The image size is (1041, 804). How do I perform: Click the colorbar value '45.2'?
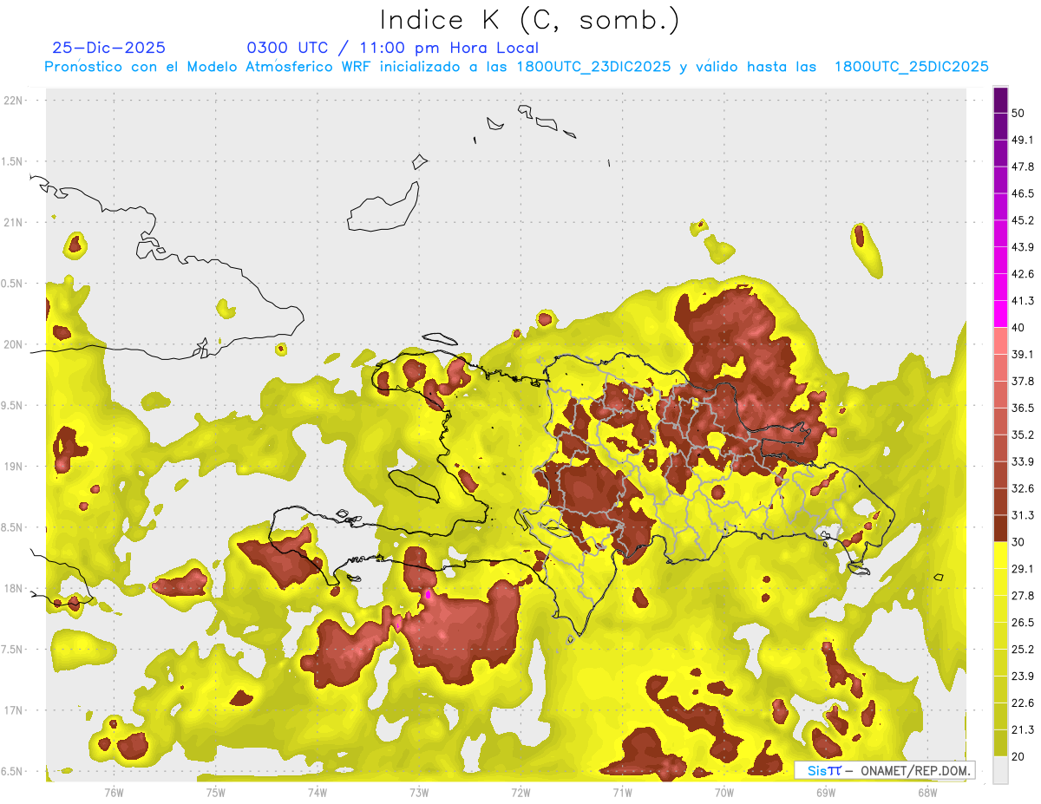click(x=1022, y=220)
